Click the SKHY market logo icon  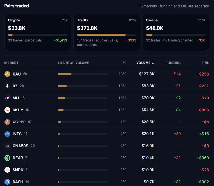pos(7,110)
